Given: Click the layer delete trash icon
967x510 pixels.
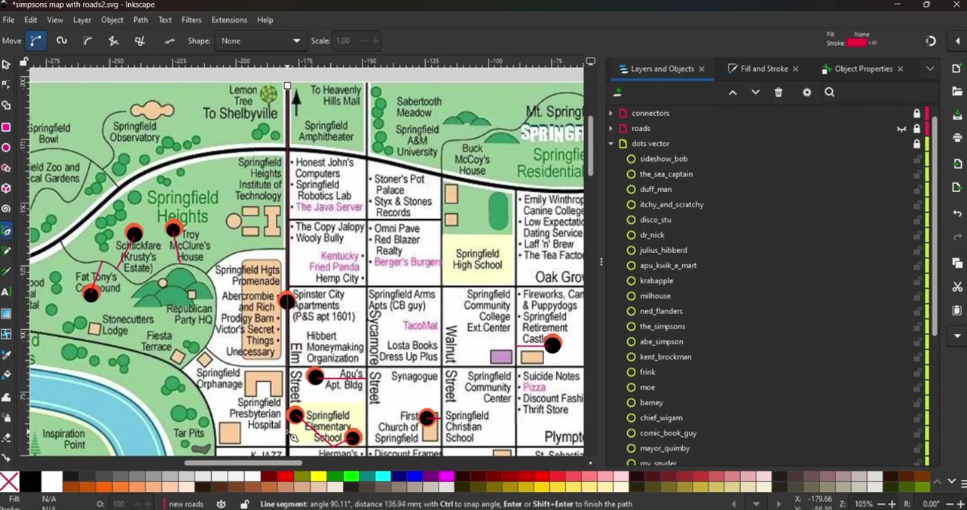Looking at the screenshot, I should pyautogui.click(x=777, y=92).
